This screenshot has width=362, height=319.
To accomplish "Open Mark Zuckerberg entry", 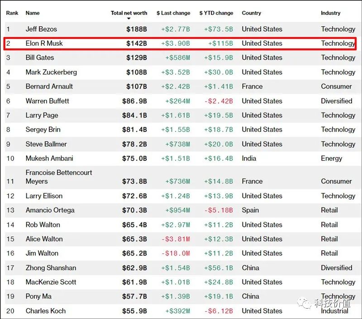I will tap(51, 72).
